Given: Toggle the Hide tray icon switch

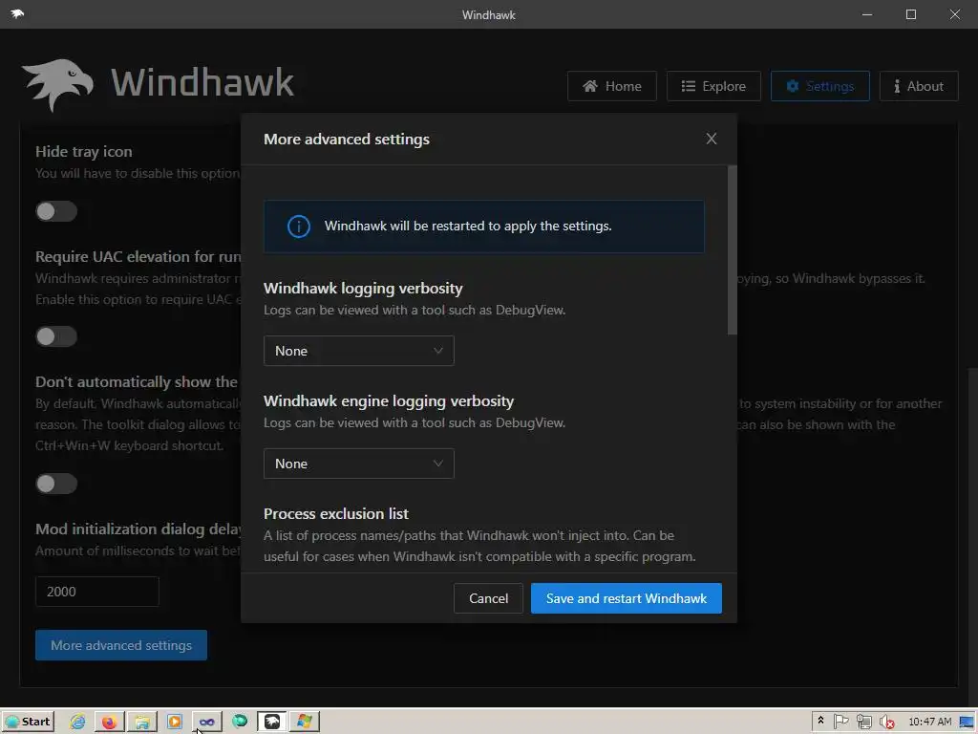Looking at the screenshot, I should pos(56,211).
